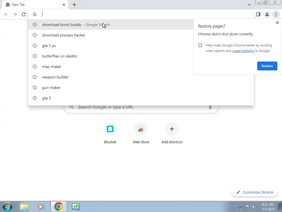Click the Google logo in address bar

click(35, 14)
